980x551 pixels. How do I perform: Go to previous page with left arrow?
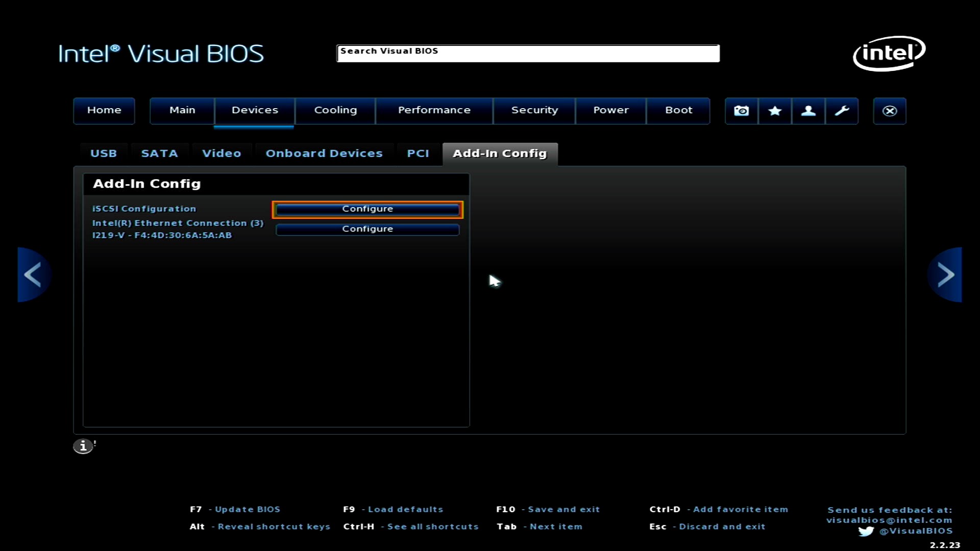(33, 274)
